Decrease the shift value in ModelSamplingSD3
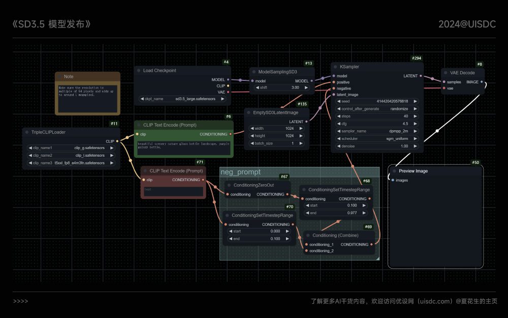Viewport: 508px width, 318px height. click(257, 88)
